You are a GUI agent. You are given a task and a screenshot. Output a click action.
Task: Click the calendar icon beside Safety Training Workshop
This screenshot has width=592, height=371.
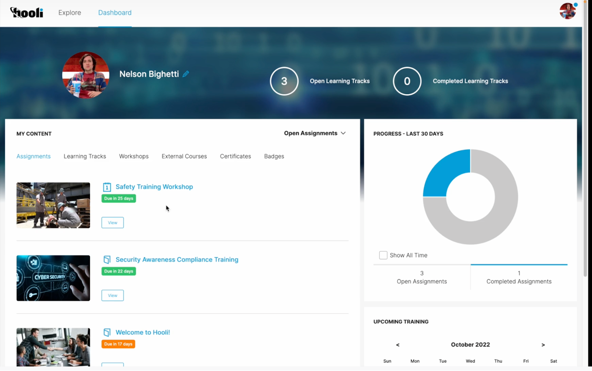click(x=107, y=187)
